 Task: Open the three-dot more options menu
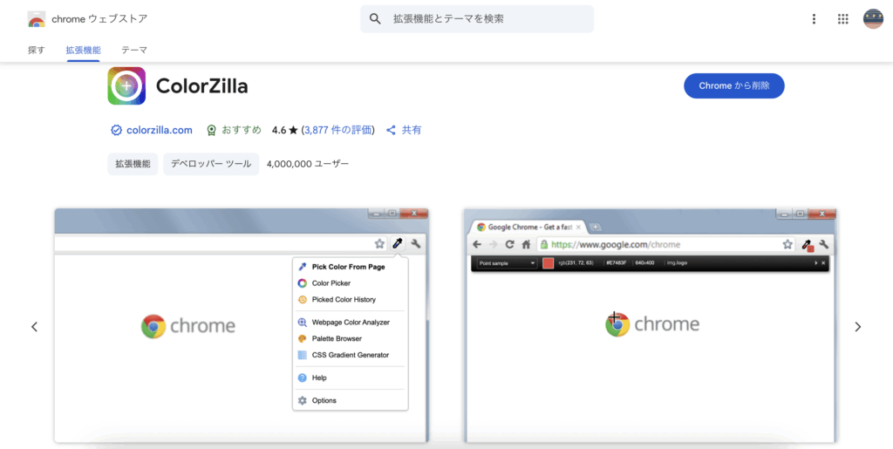coord(814,19)
